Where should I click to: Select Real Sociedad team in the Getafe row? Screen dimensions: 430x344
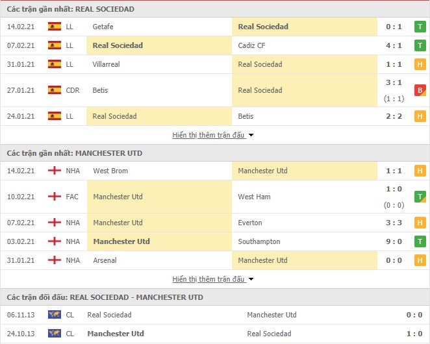tap(263, 27)
